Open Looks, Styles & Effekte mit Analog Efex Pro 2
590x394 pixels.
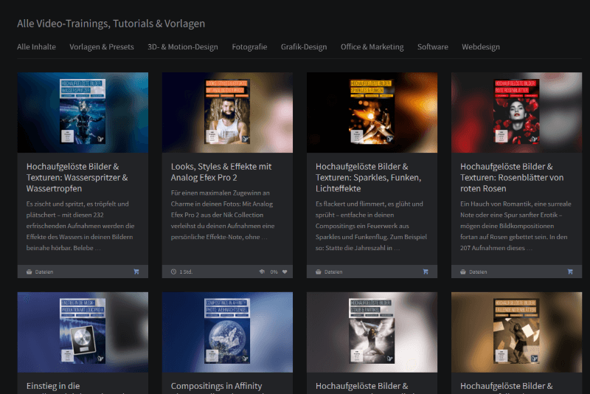click(221, 172)
